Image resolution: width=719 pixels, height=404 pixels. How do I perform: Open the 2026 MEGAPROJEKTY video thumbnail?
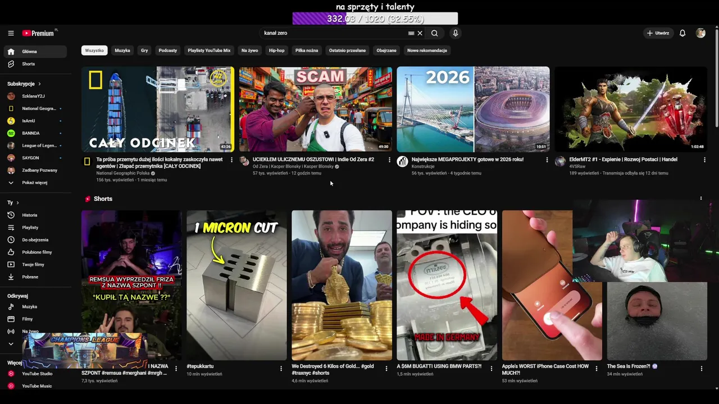473,109
